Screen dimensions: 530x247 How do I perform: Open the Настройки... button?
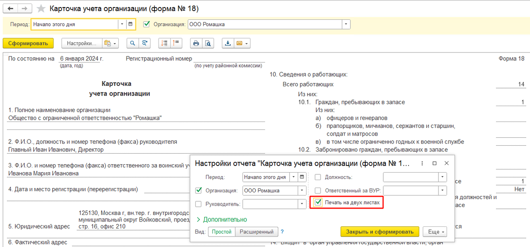pos(82,43)
